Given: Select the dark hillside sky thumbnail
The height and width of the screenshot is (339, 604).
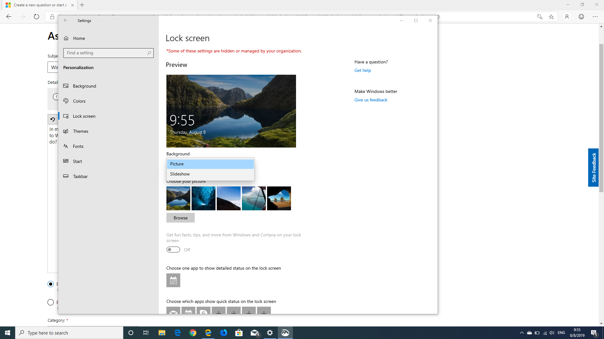Looking at the screenshot, I should [229, 198].
